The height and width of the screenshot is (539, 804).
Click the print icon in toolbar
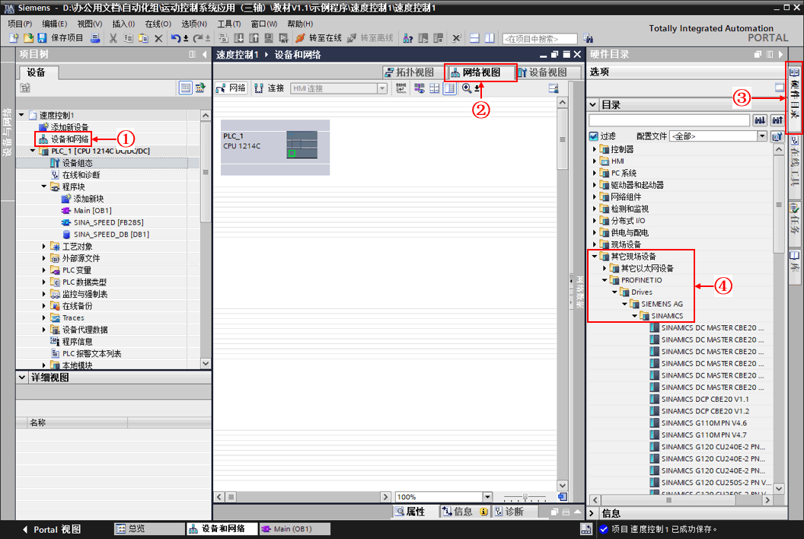point(95,38)
